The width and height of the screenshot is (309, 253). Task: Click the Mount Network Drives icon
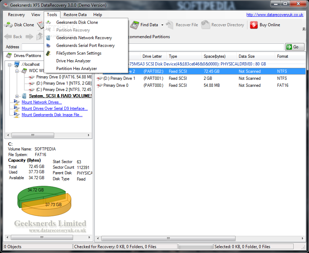(17, 102)
